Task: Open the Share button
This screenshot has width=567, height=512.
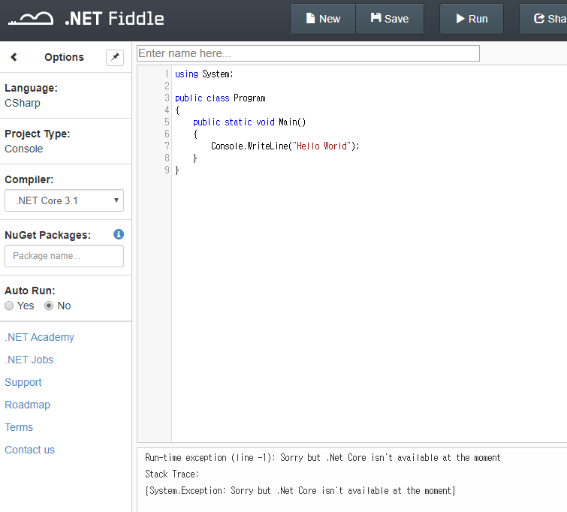Action: [544, 19]
